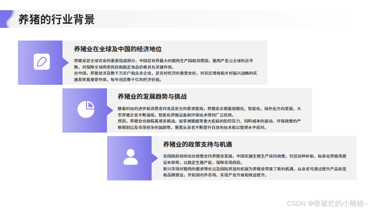Select heading 养猪业的发展趋势与挑战
The image size is (369, 210).
pyautogui.click(x=152, y=97)
